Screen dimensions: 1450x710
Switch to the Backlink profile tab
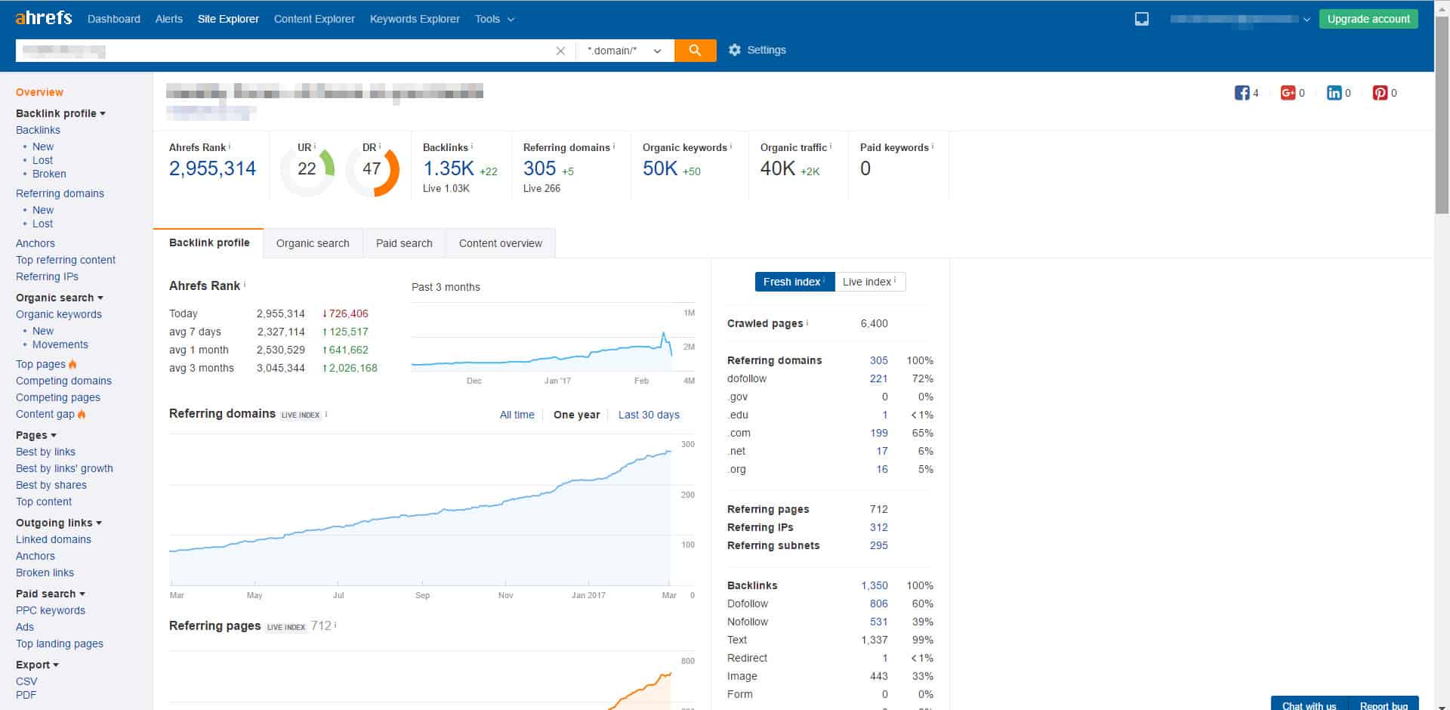(x=209, y=242)
